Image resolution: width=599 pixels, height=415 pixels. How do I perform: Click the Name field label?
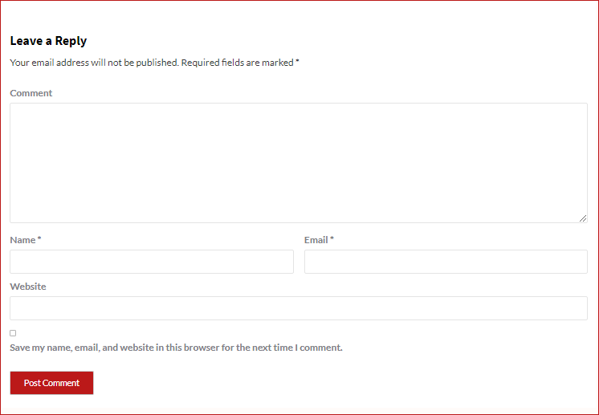click(x=22, y=240)
